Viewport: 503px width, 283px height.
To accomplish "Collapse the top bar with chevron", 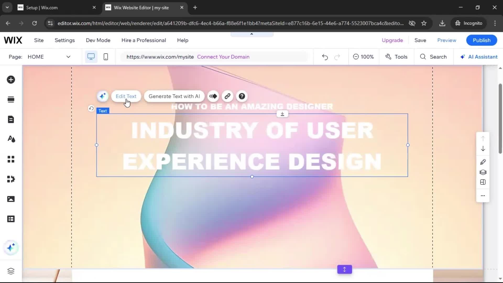I will tap(252, 34).
